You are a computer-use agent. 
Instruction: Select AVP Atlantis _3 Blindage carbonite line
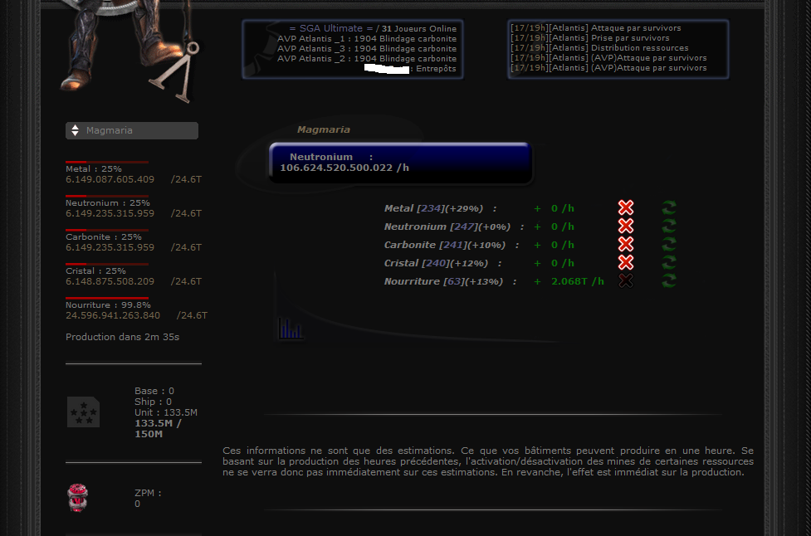pos(367,49)
